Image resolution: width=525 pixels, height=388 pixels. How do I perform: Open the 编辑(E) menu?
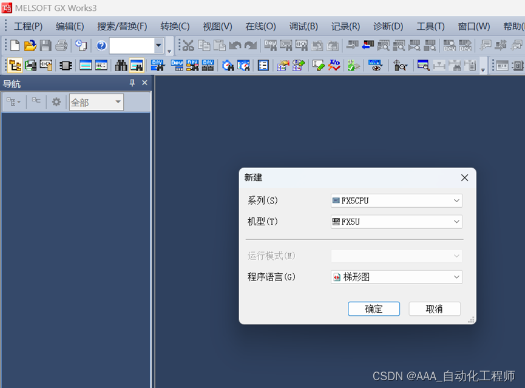click(x=70, y=26)
